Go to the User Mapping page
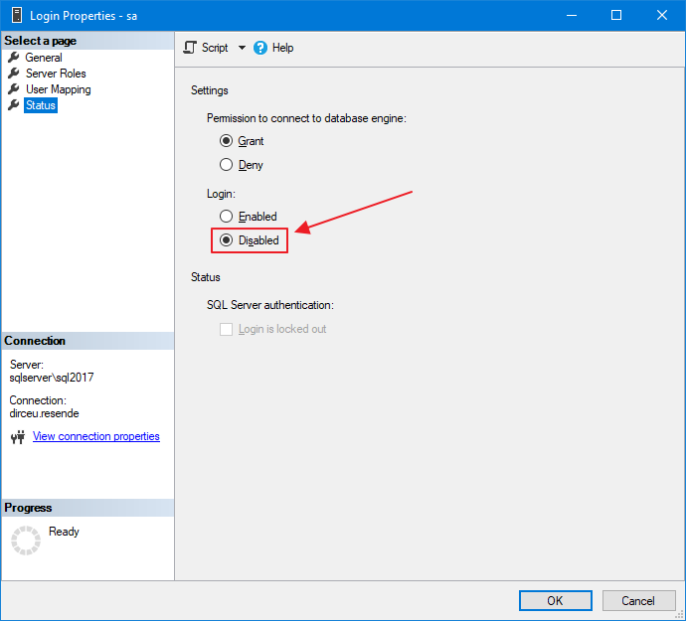Screen dimensions: 686x621 click(x=58, y=89)
